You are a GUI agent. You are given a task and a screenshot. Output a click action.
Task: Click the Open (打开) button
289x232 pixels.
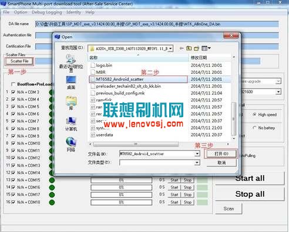pos(221,154)
